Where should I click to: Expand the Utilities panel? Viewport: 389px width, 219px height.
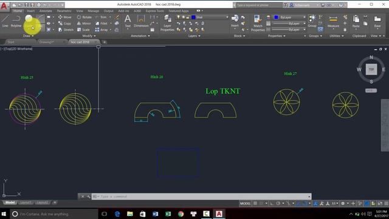(336, 36)
